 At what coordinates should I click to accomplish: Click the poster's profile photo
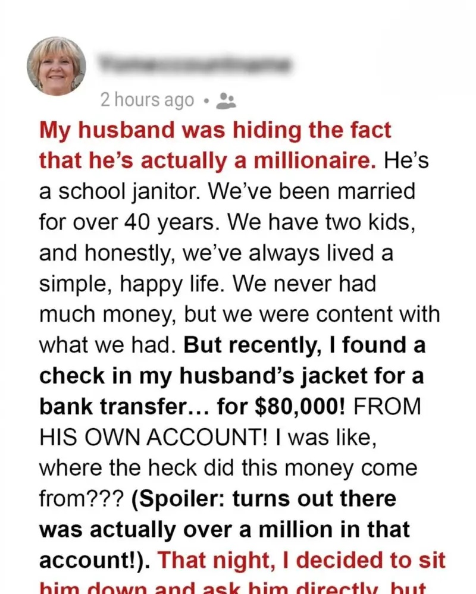[x=57, y=67]
